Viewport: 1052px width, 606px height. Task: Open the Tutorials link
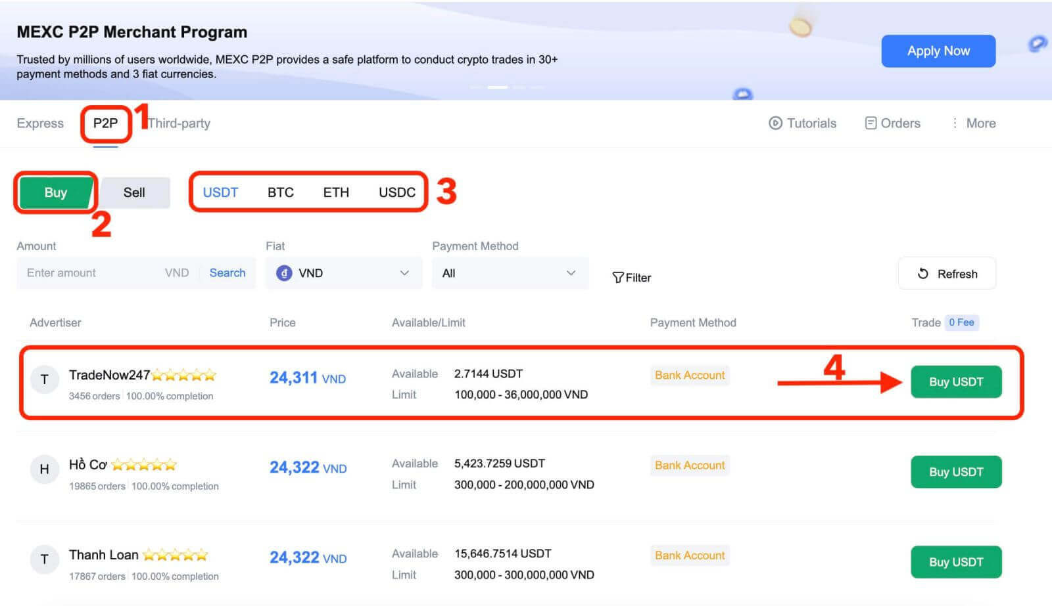pos(811,123)
